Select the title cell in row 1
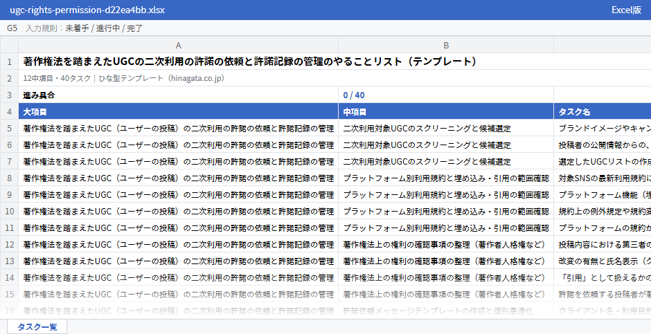Screen dimensions: 651x334 click(x=335, y=62)
